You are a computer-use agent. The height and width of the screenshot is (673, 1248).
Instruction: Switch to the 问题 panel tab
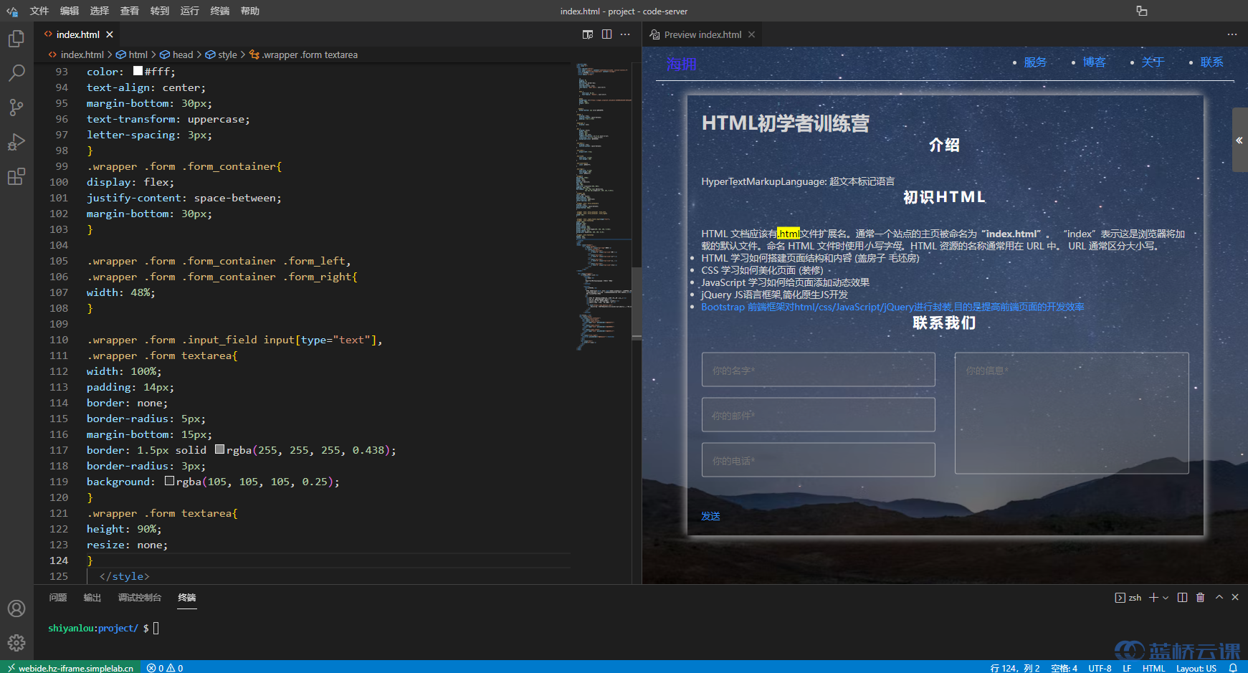click(x=58, y=598)
